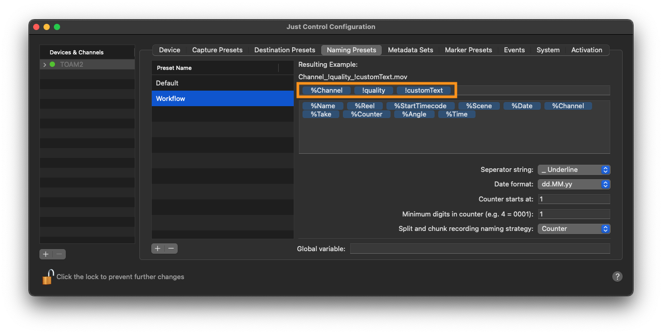Image resolution: width=662 pixels, height=334 pixels.
Task: Switch to the Destination Presets tab
Action: [284, 50]
